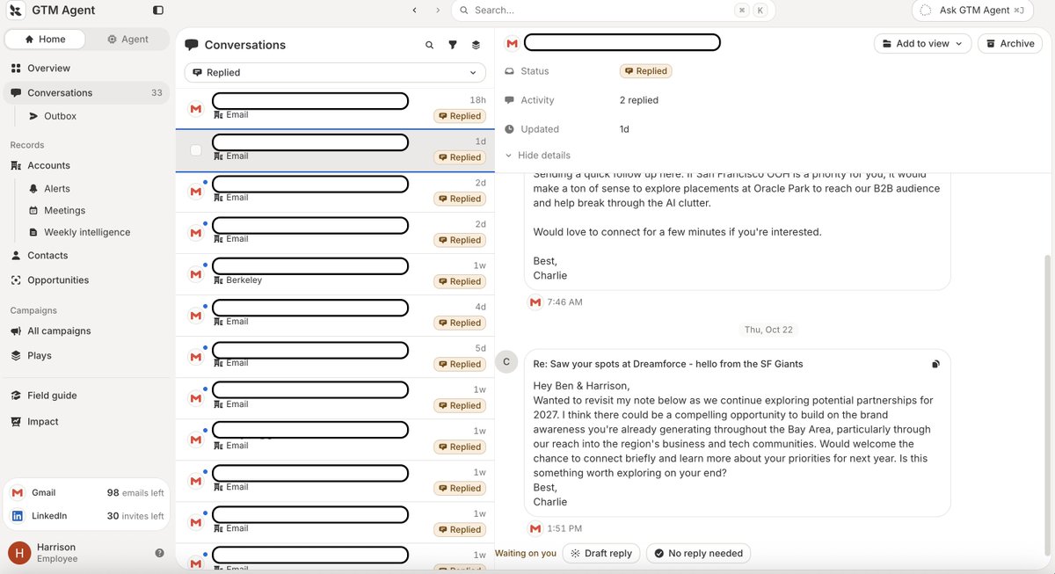Open Plays under Campaigns
The width and height of the screenshot is (1055, 574).
[x=87, y=356]
